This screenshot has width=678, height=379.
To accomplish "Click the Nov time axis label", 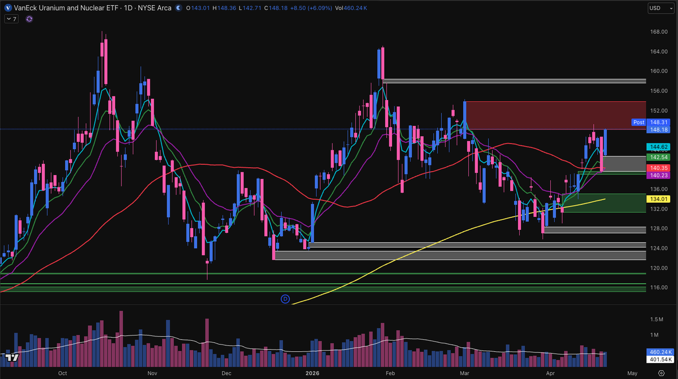I will [151, 373].
